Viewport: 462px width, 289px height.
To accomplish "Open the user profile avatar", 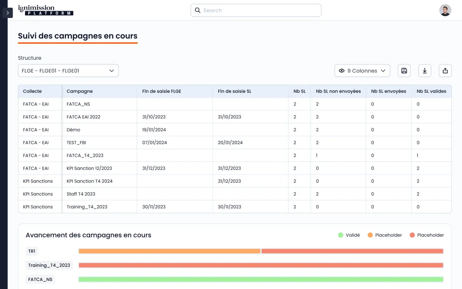I will pyautogui.click(x=445, y=10).
